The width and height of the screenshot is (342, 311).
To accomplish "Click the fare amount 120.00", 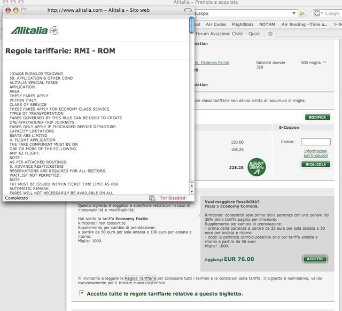I will 237,142.
